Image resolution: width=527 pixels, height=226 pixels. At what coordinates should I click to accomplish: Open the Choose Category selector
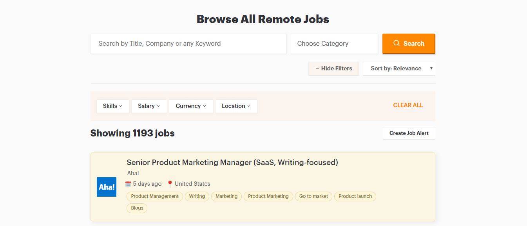334,44
